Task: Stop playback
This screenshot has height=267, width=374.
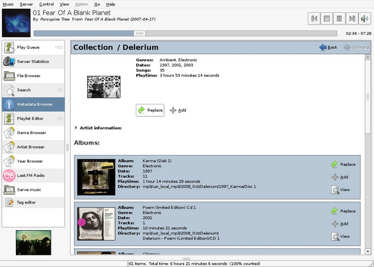Action: tap(327, 19)
